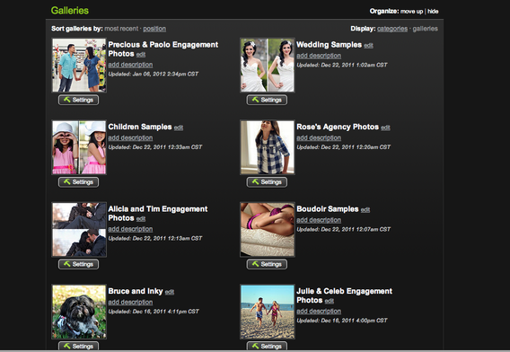The image size is (510, 352).
Task: Open Settings for Boudoir Samples gallery
Action: point(267,264)
